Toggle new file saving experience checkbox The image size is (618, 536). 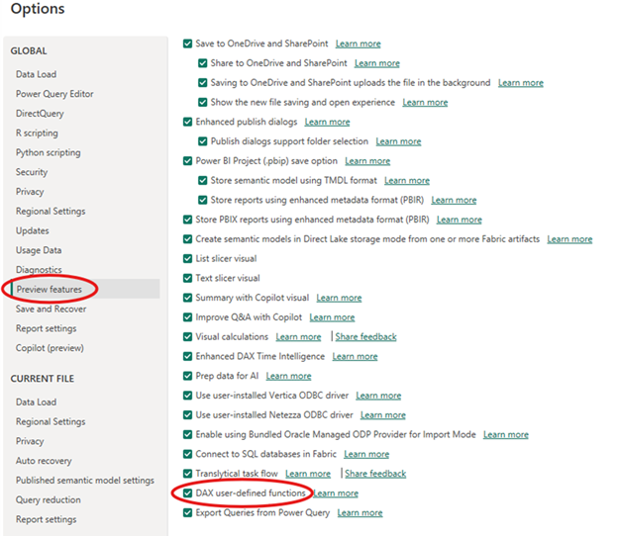tap(203, 102)
